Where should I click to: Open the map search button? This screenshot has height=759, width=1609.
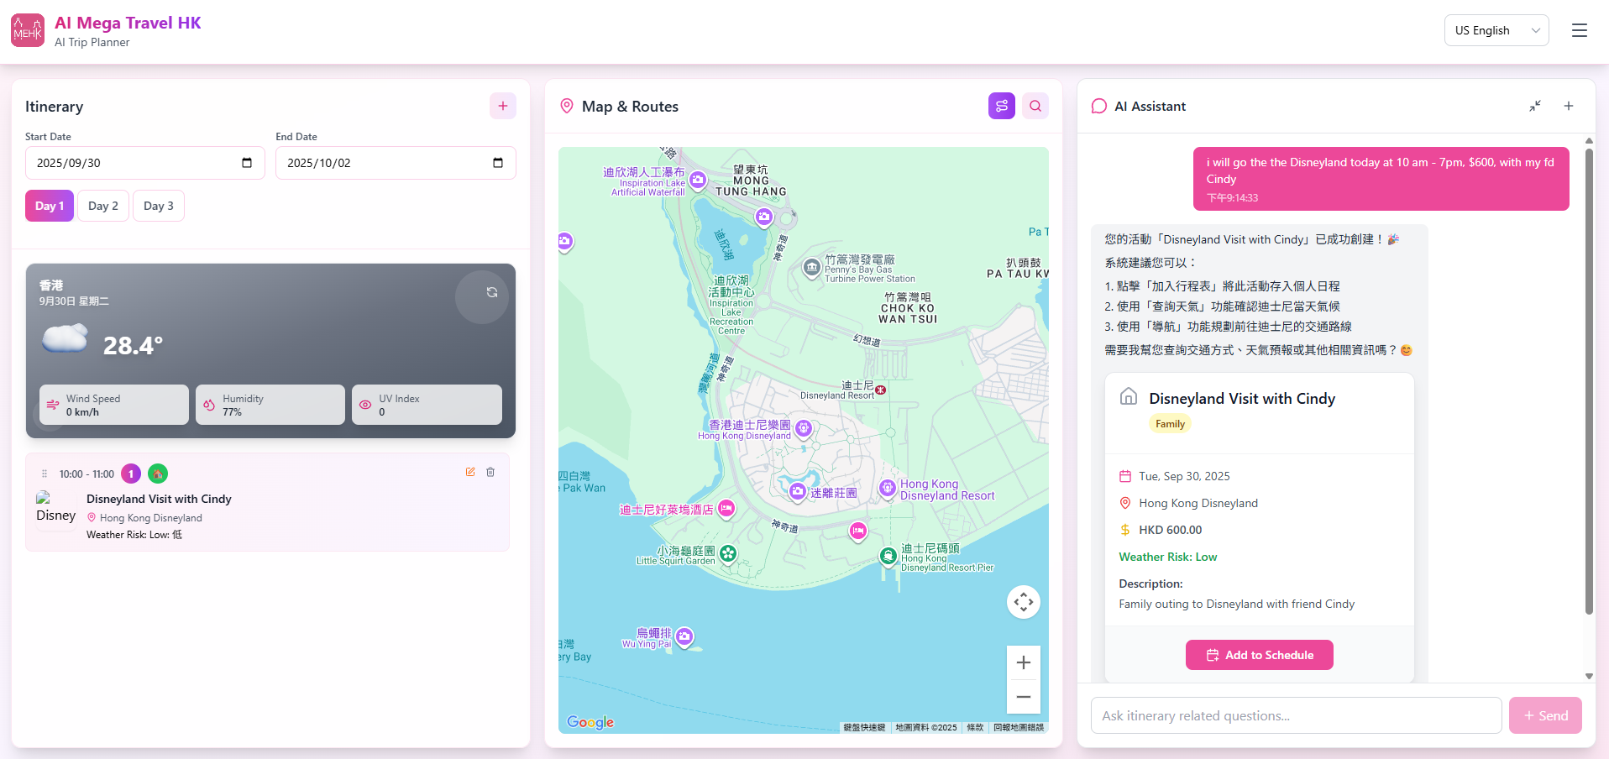tap(1035, 106)
